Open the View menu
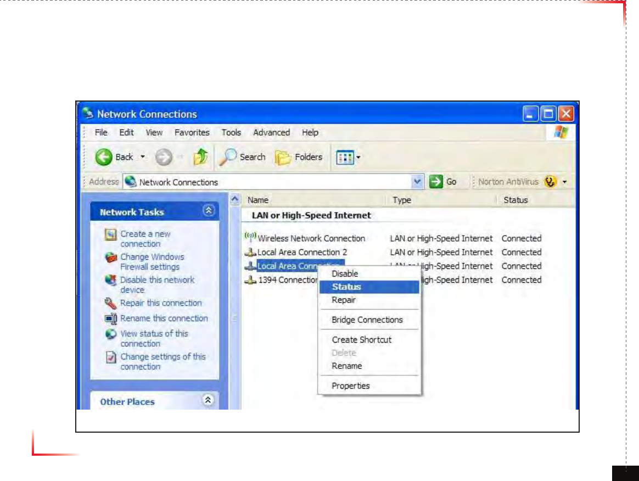 (154, 132)
